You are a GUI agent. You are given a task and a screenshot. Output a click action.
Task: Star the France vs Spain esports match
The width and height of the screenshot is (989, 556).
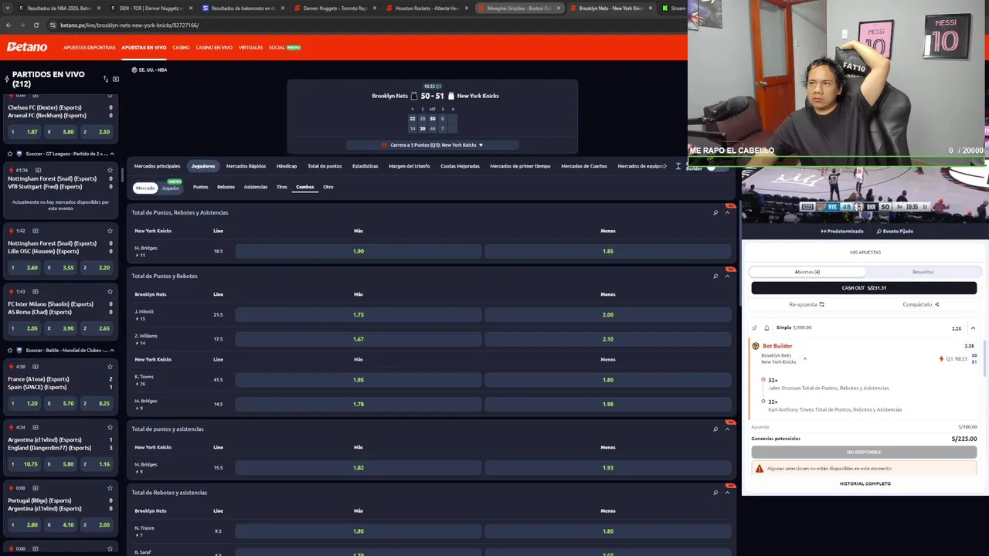(110, 367)
